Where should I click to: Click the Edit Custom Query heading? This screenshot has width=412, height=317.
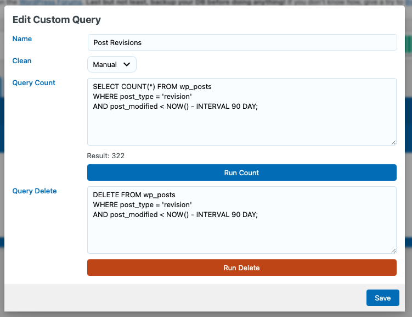[x=57, y=20]
